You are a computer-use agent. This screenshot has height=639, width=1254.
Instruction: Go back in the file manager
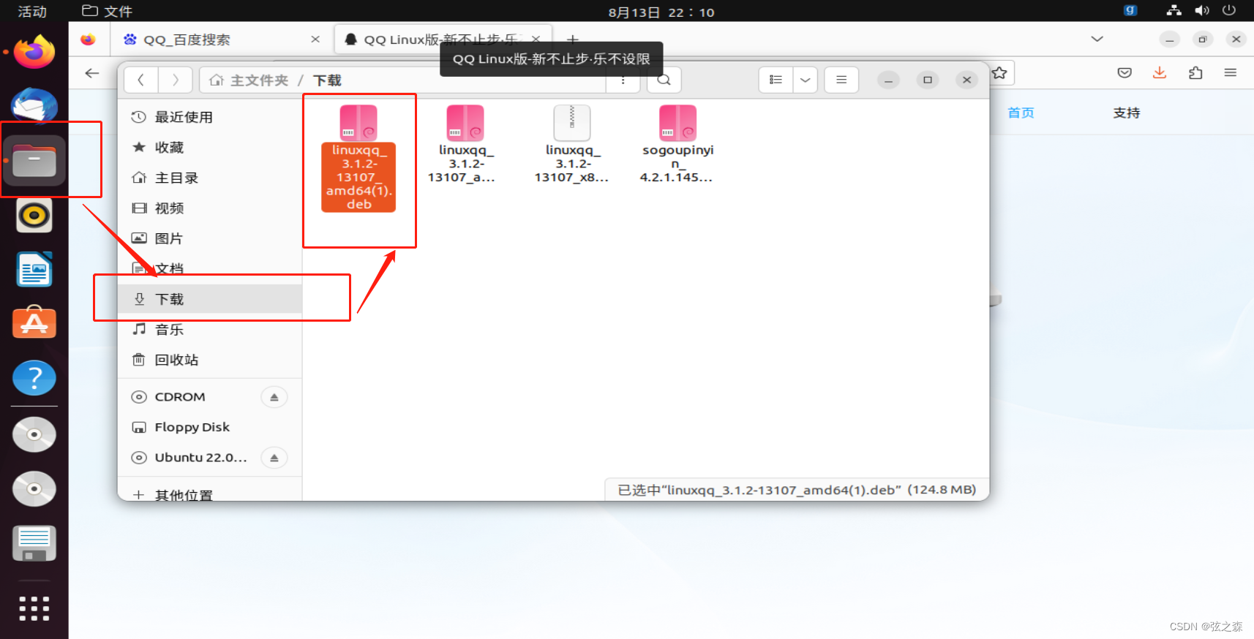(x=141, y=80)
